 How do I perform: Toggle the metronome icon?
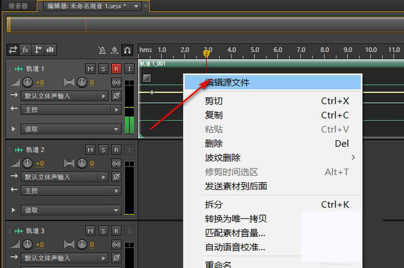103,50
